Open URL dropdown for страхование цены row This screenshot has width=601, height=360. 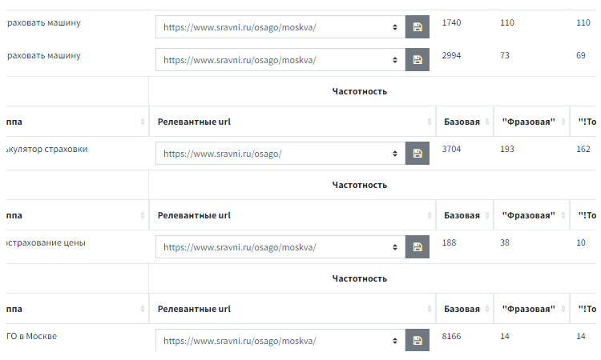click(x=280, y=247)
